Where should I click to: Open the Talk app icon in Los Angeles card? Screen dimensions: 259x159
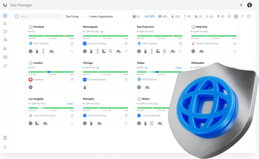37,123
